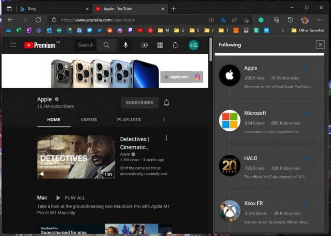The image size is (331, 236).
Task: Open the Detectives video options menu
Action: (166, 138)
